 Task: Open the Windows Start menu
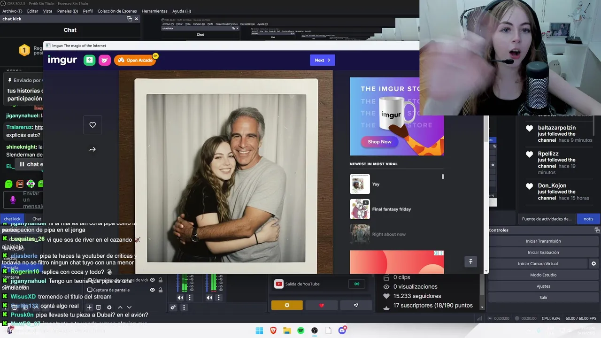259,330
